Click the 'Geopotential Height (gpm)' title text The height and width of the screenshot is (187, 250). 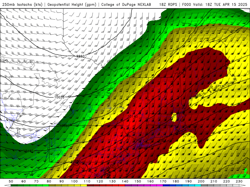click(x=72, y=4)
